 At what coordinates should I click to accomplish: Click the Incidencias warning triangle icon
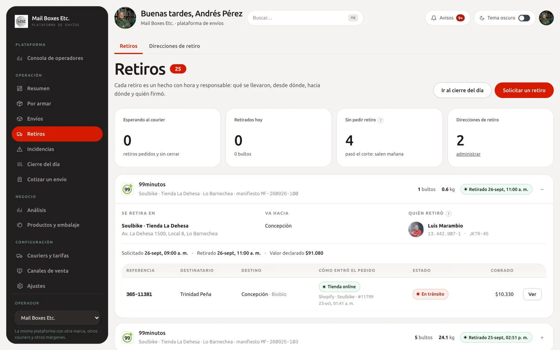point(20,149)
